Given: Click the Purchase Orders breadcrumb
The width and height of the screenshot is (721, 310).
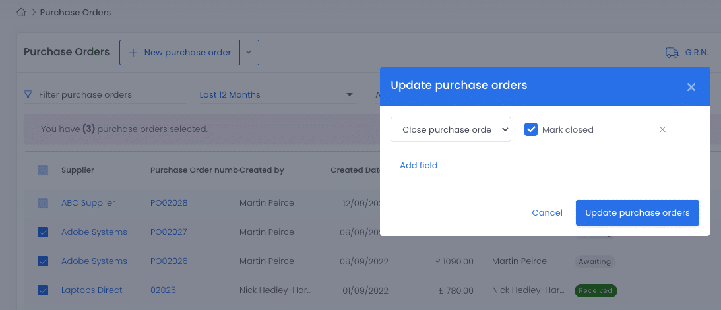Looking at the screenshot, I should point(75,13).
